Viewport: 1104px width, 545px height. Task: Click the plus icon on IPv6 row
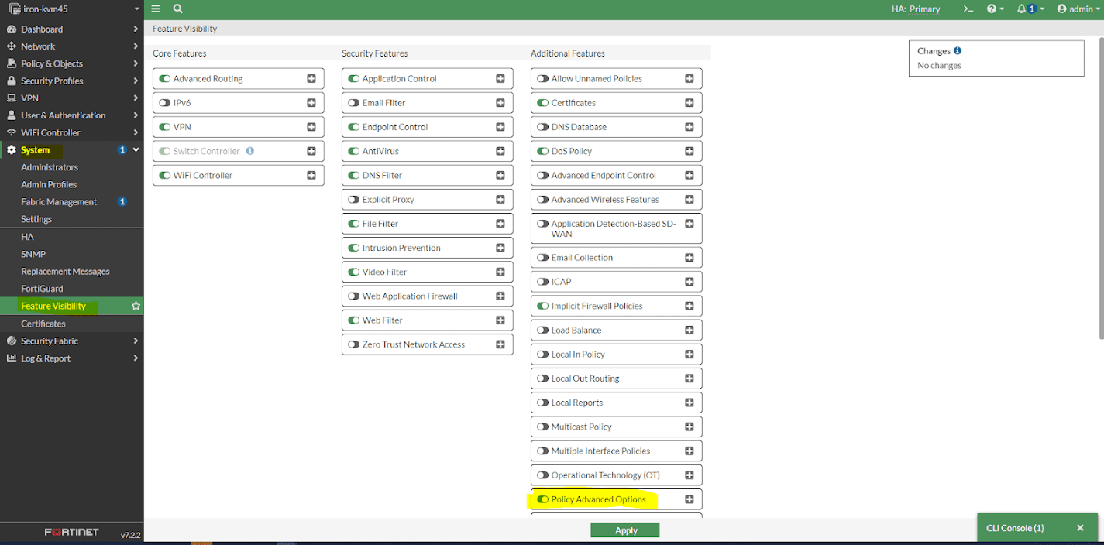[x=311, y=102]
